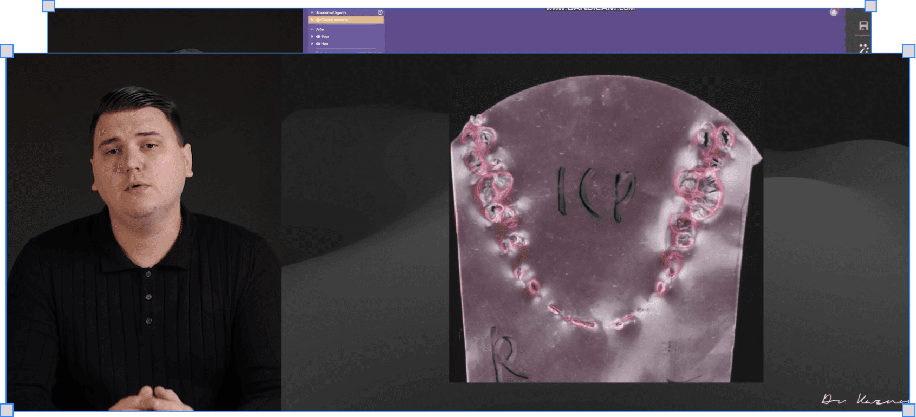Grab bottom-right handle of large video layer
The height and width of the screenshot is (417, 916).
909,410
